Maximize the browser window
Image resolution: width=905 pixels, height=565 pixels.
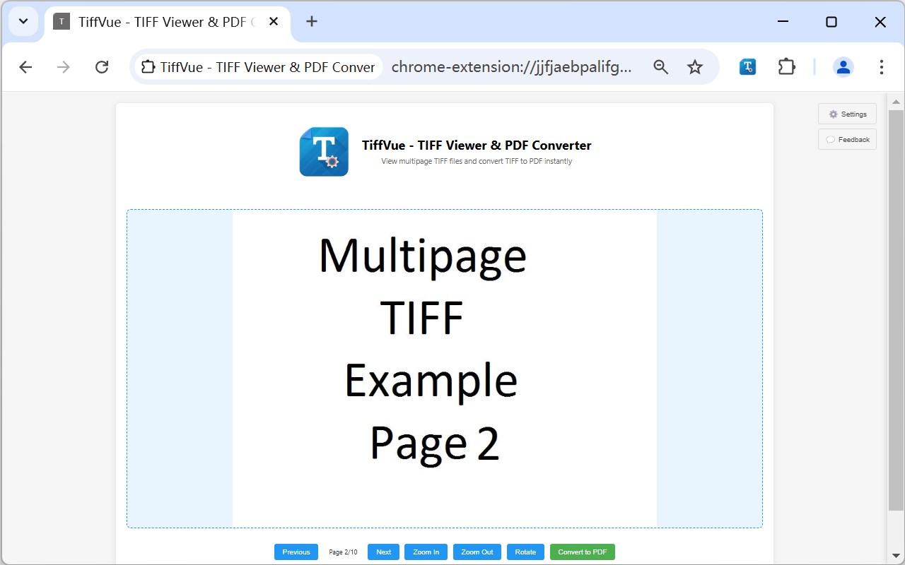tap(831, 21)
